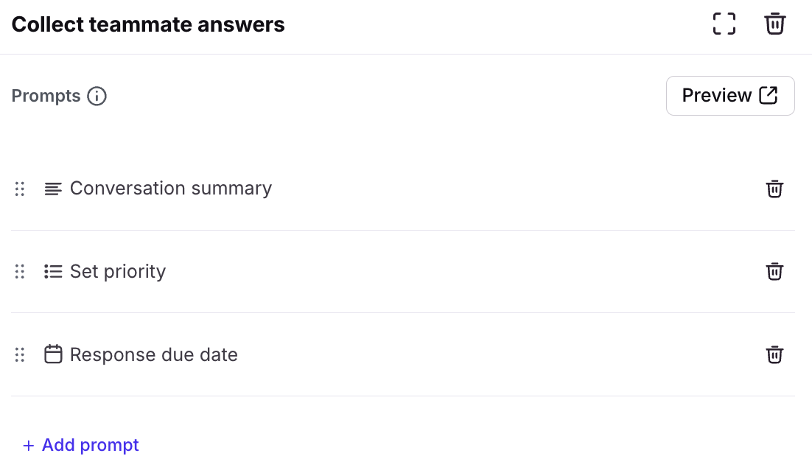
Task: Delete the Response due date prompt
Action: point(774,354)
